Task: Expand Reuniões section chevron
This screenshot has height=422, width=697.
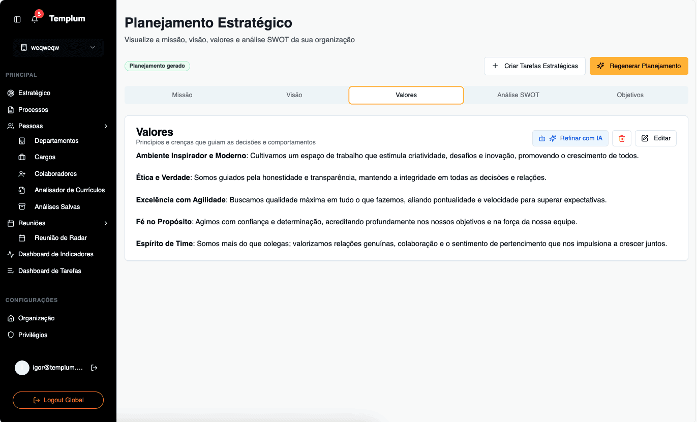Action: pos(106,223)
